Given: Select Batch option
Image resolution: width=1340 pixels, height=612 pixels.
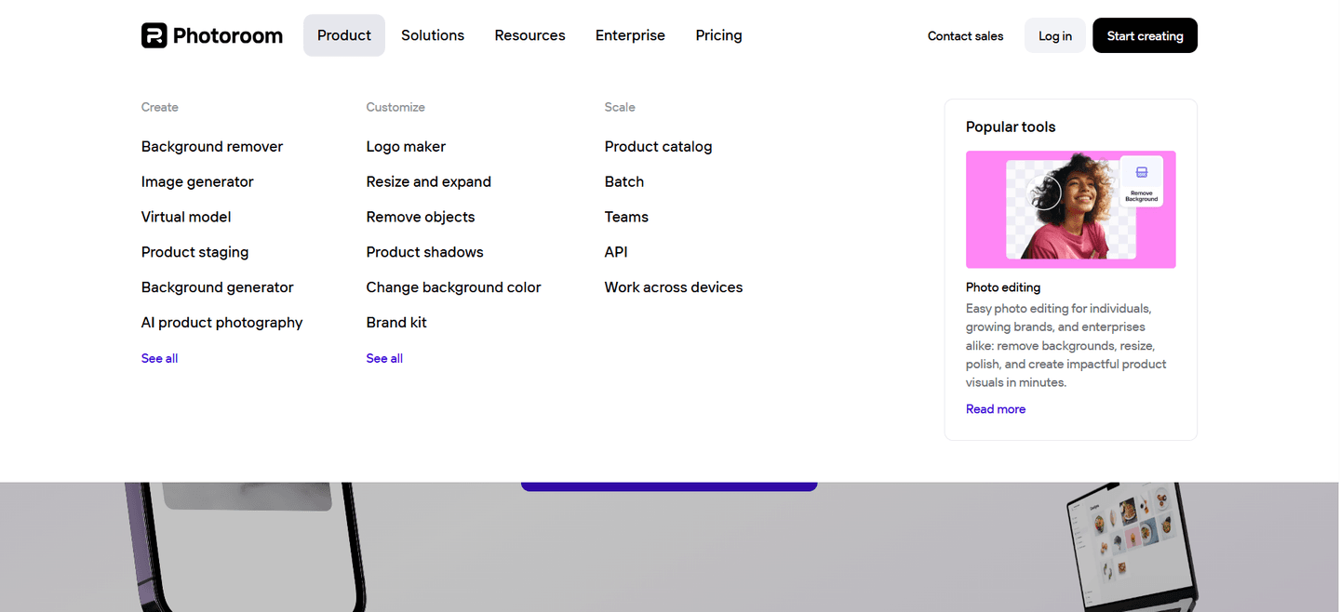Looking at the screenshot, I should 624,182.
